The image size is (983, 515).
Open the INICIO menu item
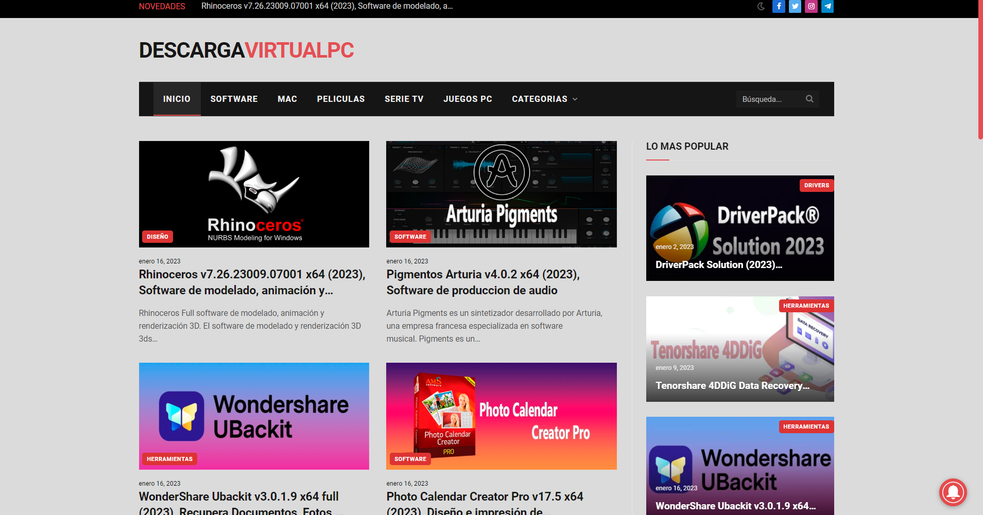coord(177,99)
